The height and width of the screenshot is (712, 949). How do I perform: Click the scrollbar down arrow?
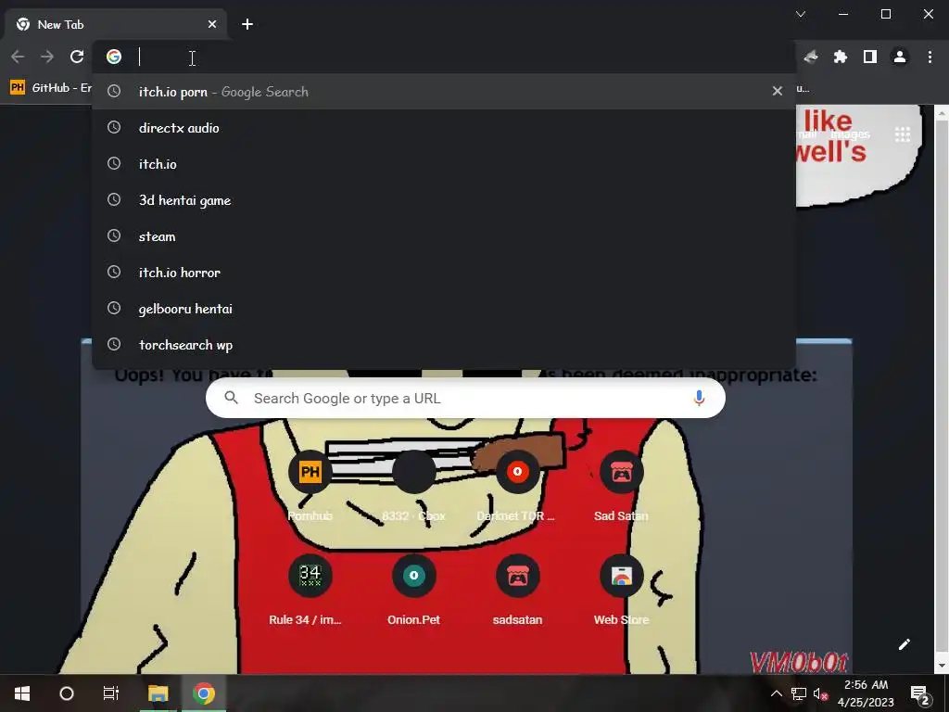tap(942, 666)
